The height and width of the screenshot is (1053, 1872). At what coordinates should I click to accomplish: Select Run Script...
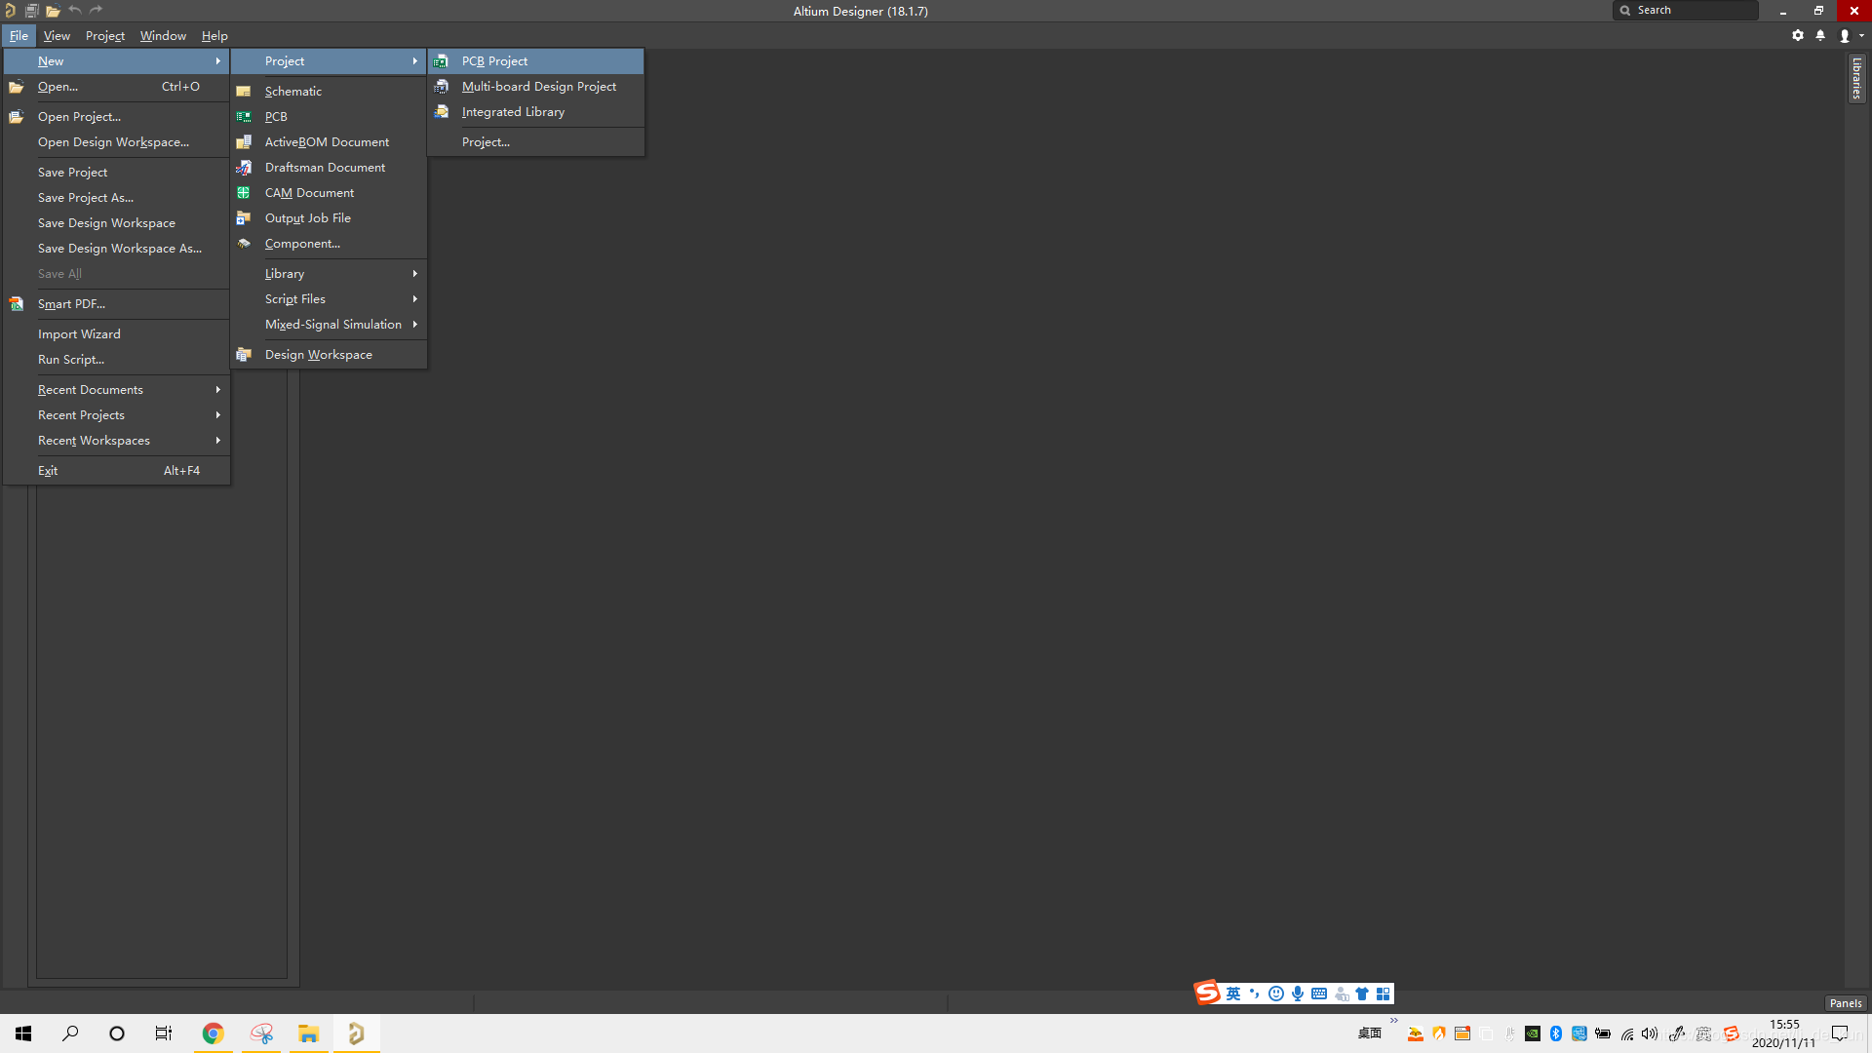click(x=117, y=360)
